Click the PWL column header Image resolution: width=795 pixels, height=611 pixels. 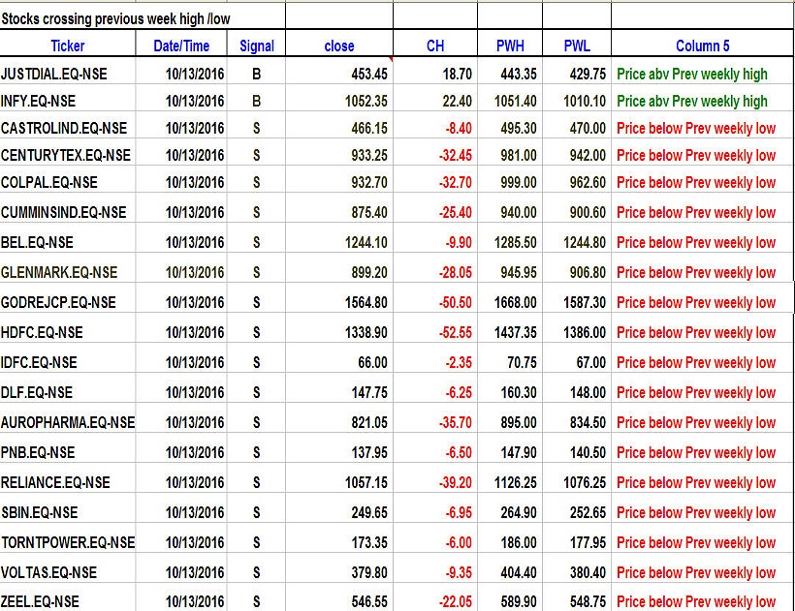[x=577, y=46]
